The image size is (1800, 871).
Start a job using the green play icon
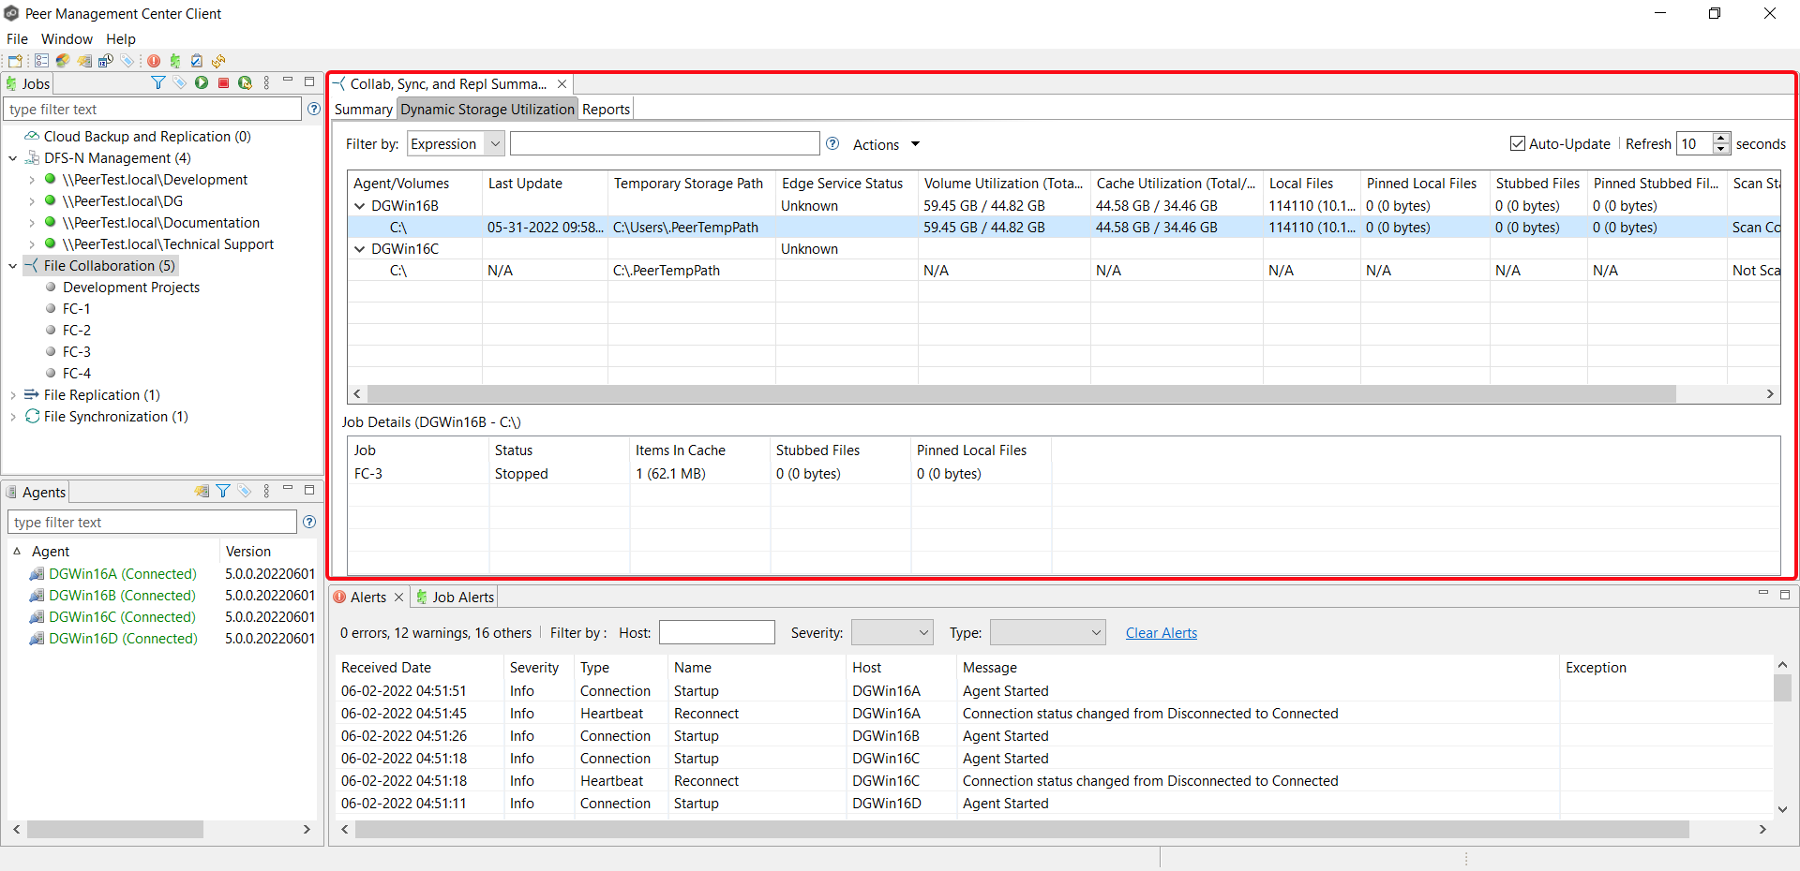[201, 82]
